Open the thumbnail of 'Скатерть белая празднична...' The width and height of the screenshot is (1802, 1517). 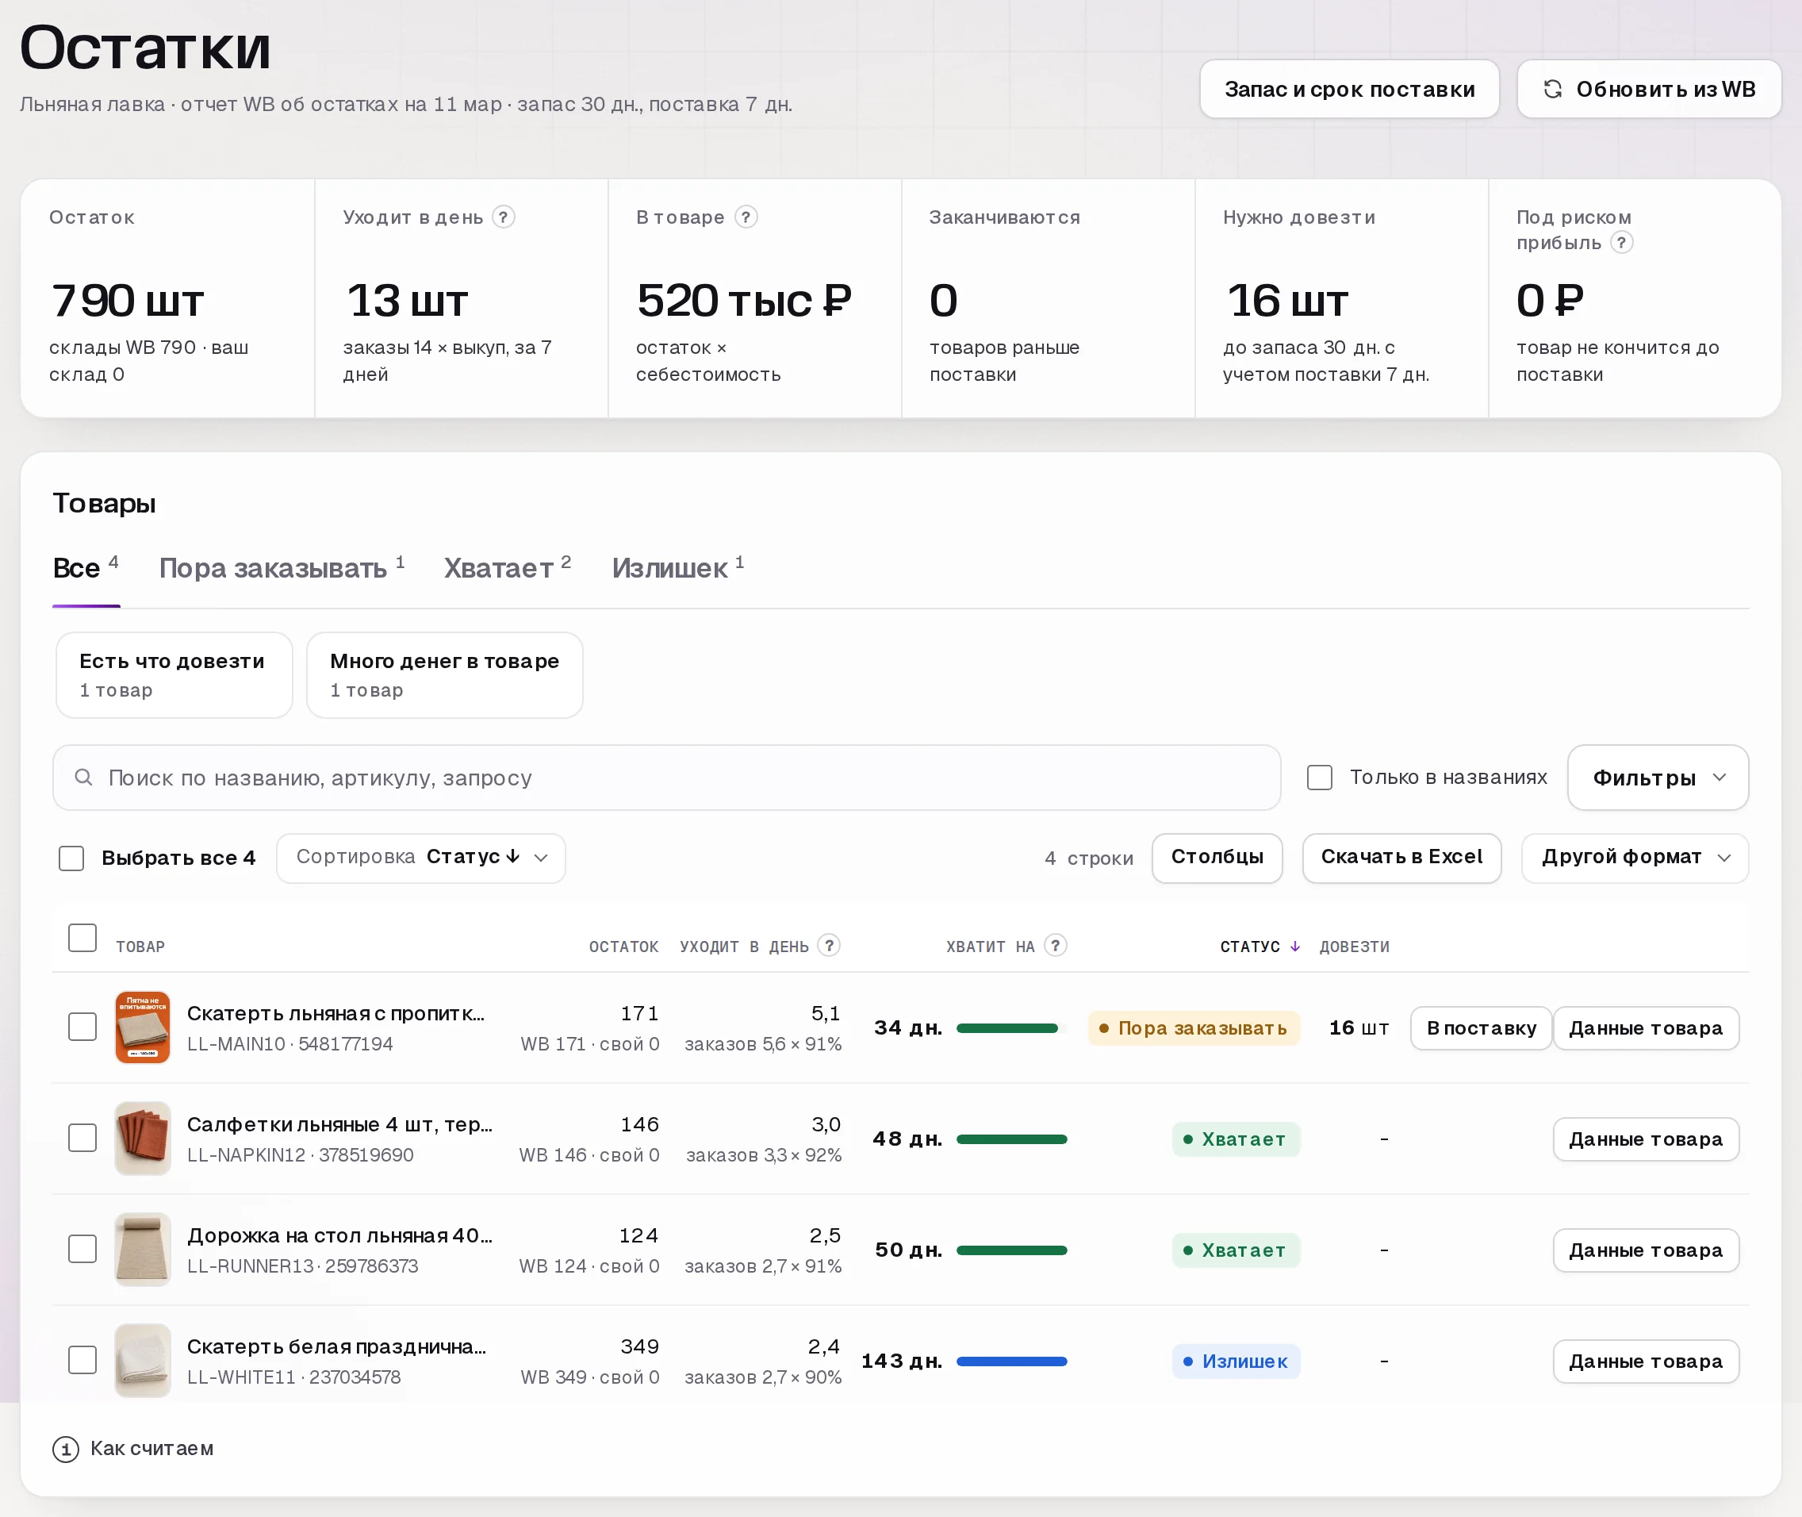click(x=143, y=1360)
